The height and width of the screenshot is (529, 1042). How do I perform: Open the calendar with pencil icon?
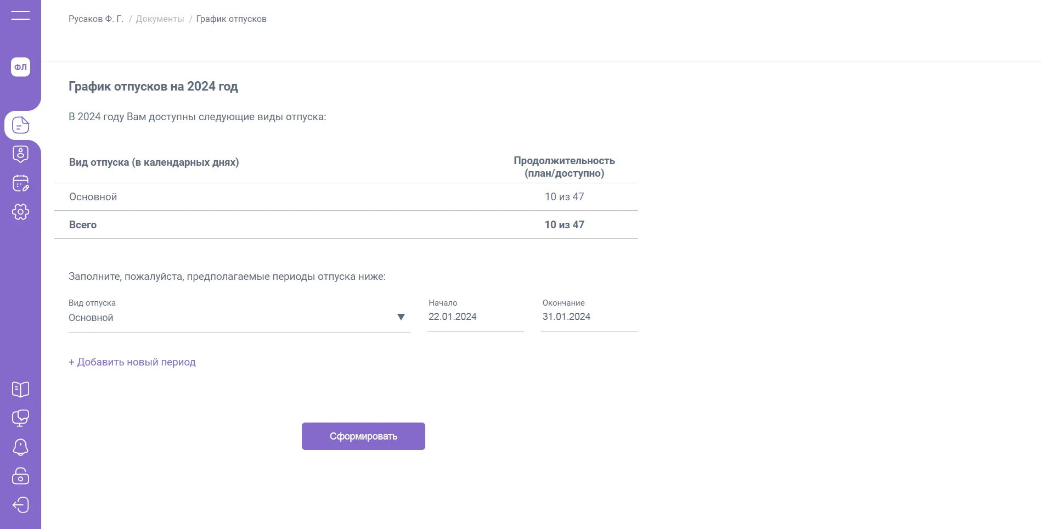(20, 183)
